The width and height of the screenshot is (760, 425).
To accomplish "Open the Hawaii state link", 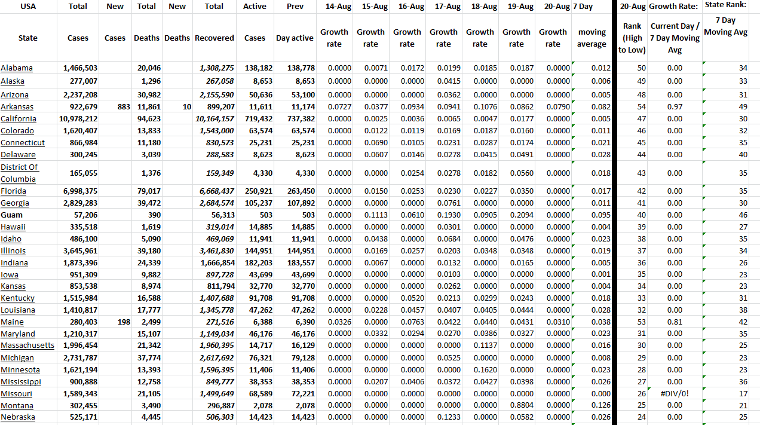I will (13, 227).
